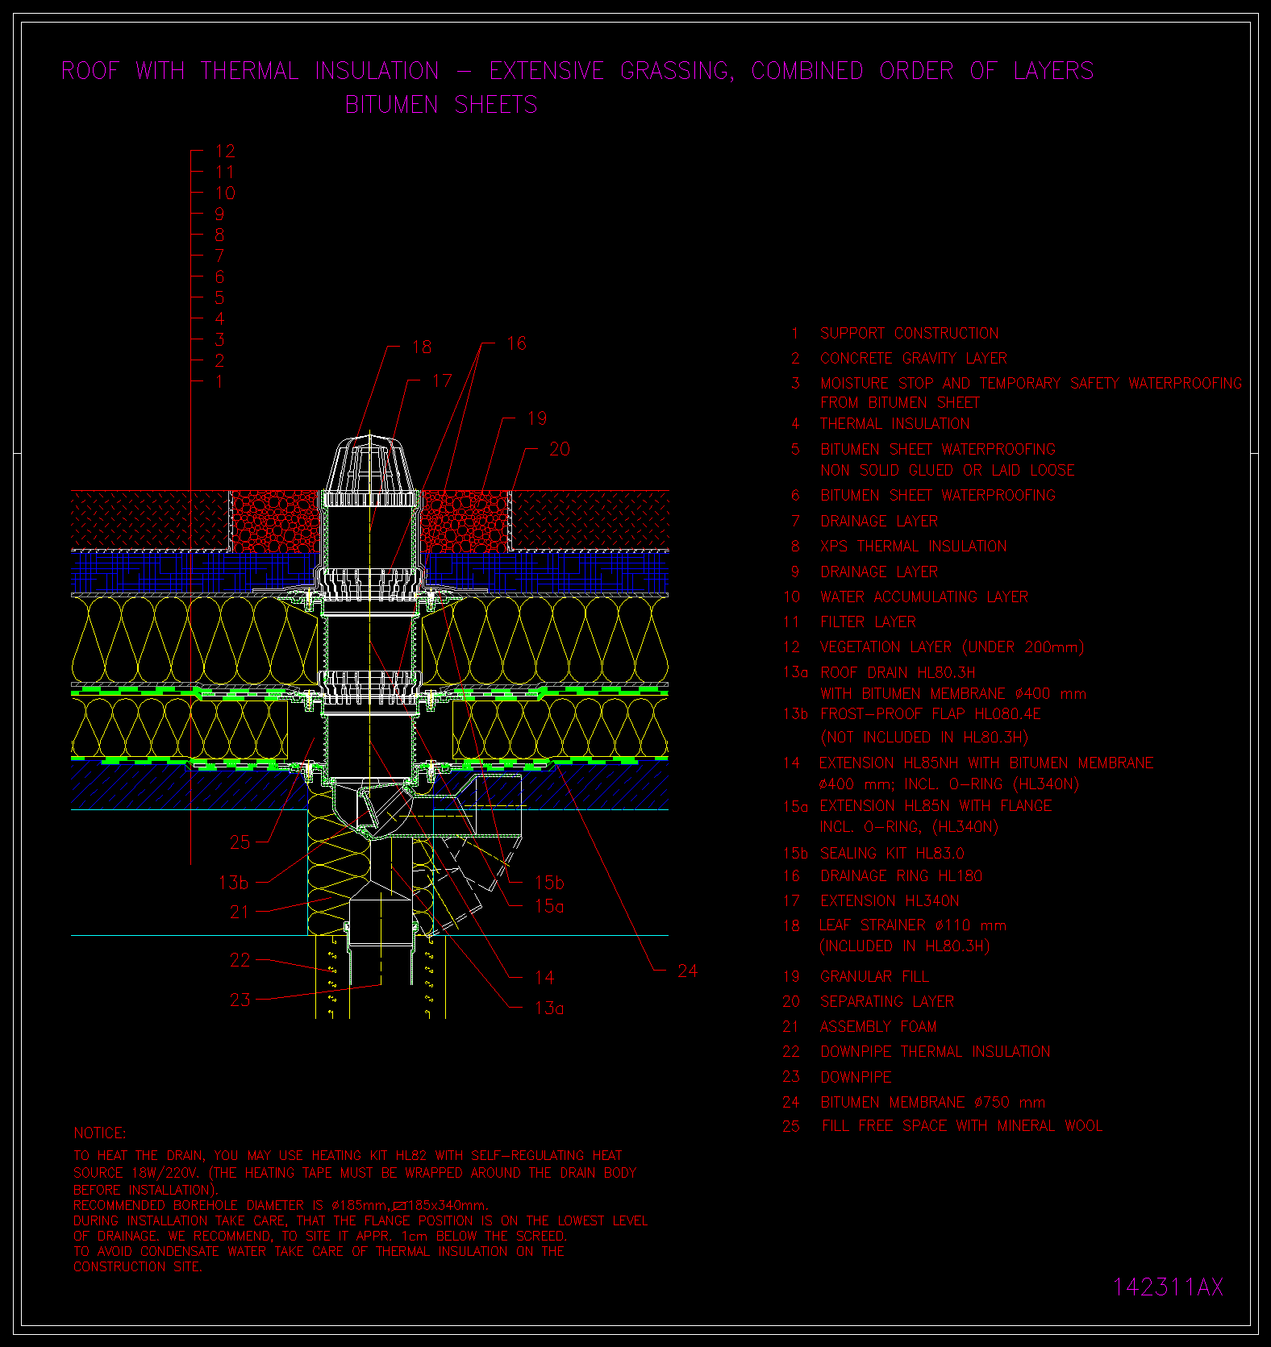Select notice line starting 'TO HEAT THE DRAIN'

coord(348,1155)
